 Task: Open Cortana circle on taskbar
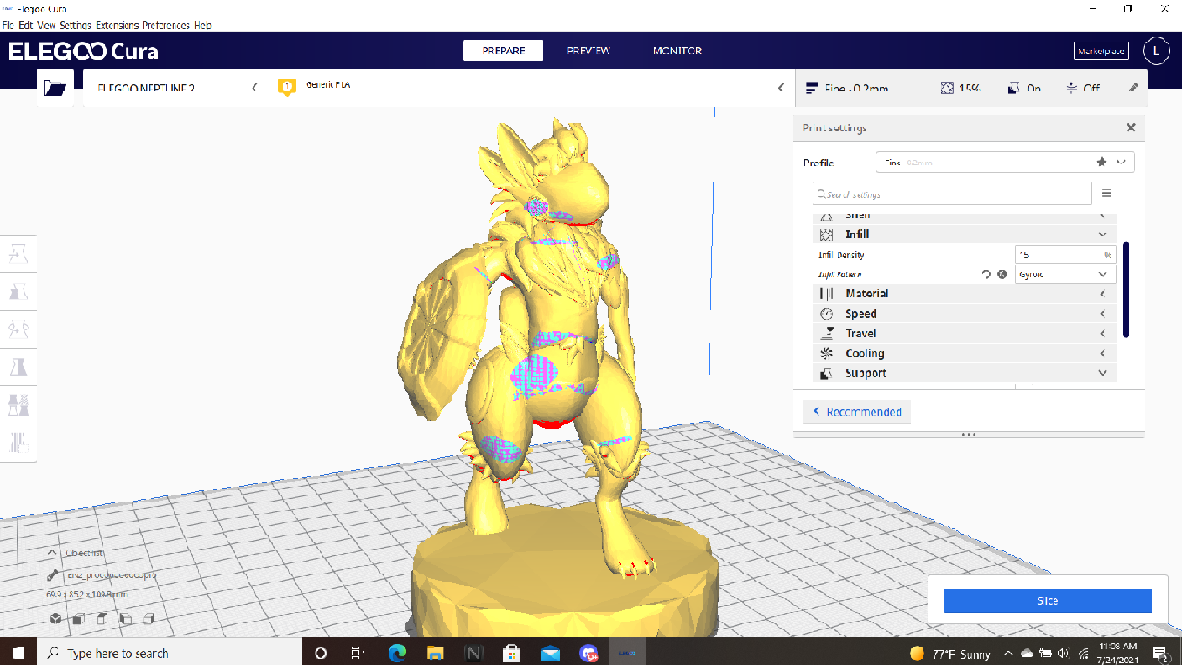tap(321, 653)
